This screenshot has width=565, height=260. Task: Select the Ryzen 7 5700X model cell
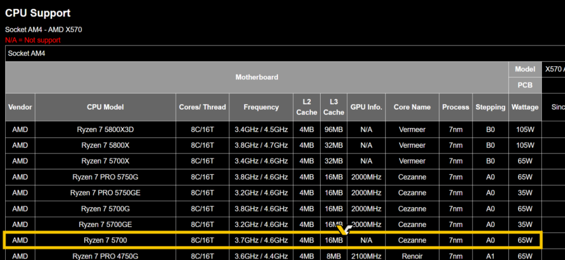105,161
